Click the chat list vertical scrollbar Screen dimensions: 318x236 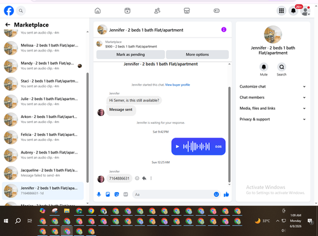click(x=88, y=128)
